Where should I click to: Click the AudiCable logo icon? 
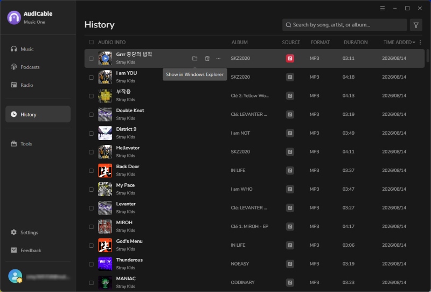click(14, 18)
